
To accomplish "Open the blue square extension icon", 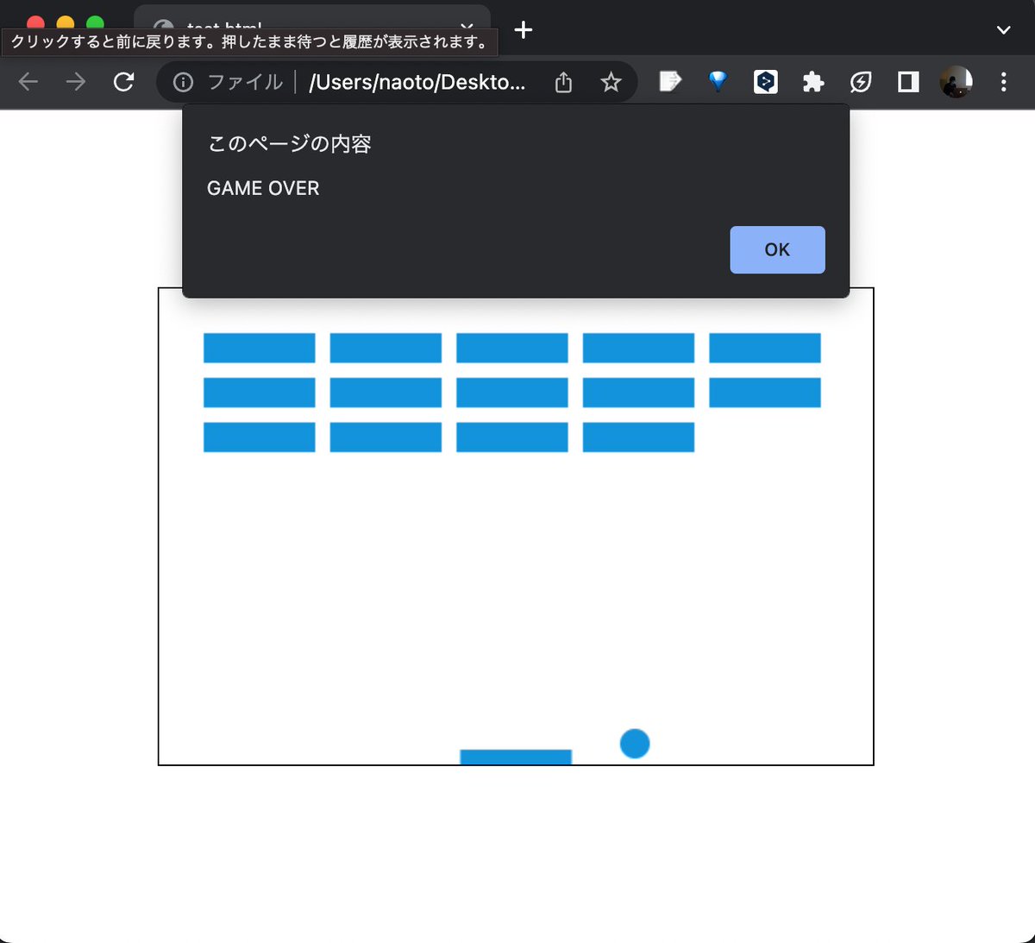I will (766, 82).
